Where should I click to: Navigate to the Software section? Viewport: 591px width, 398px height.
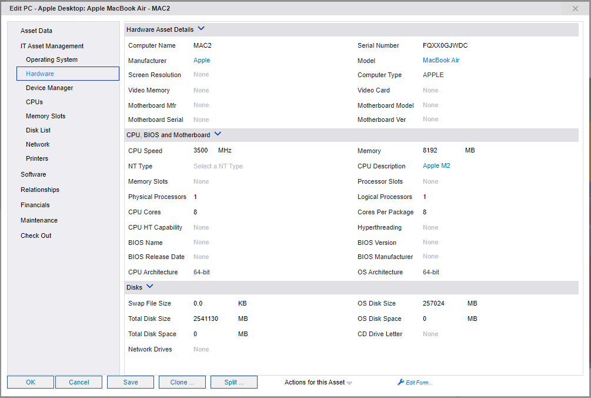point(33,174)
